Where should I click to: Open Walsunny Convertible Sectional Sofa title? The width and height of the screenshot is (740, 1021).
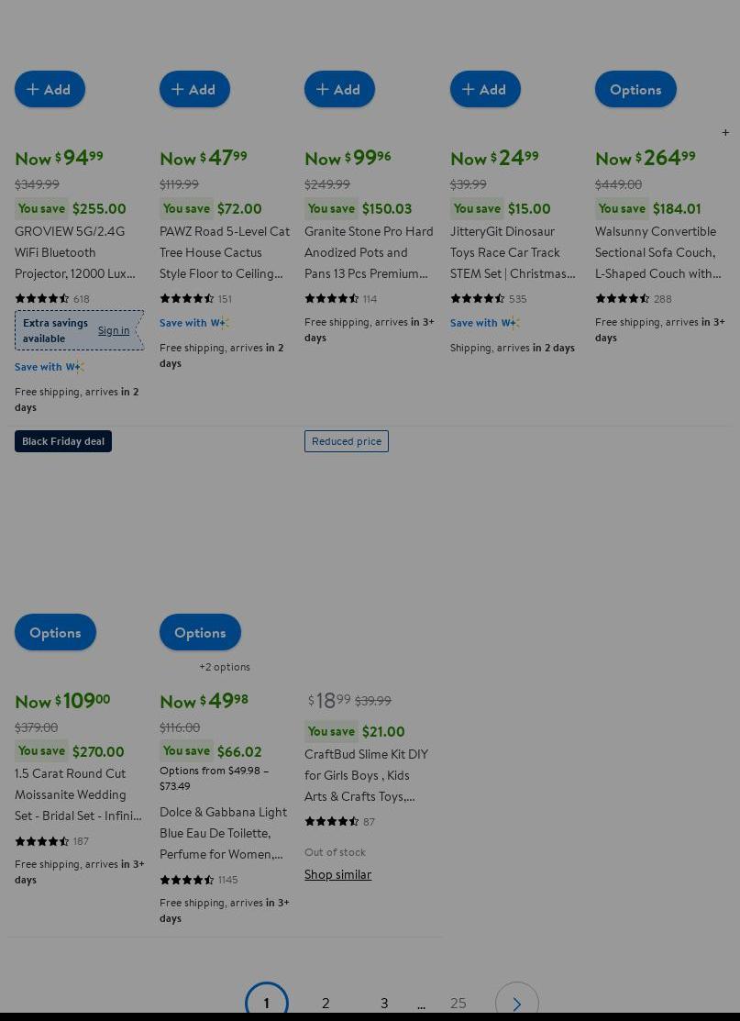(x=657, y=252)
